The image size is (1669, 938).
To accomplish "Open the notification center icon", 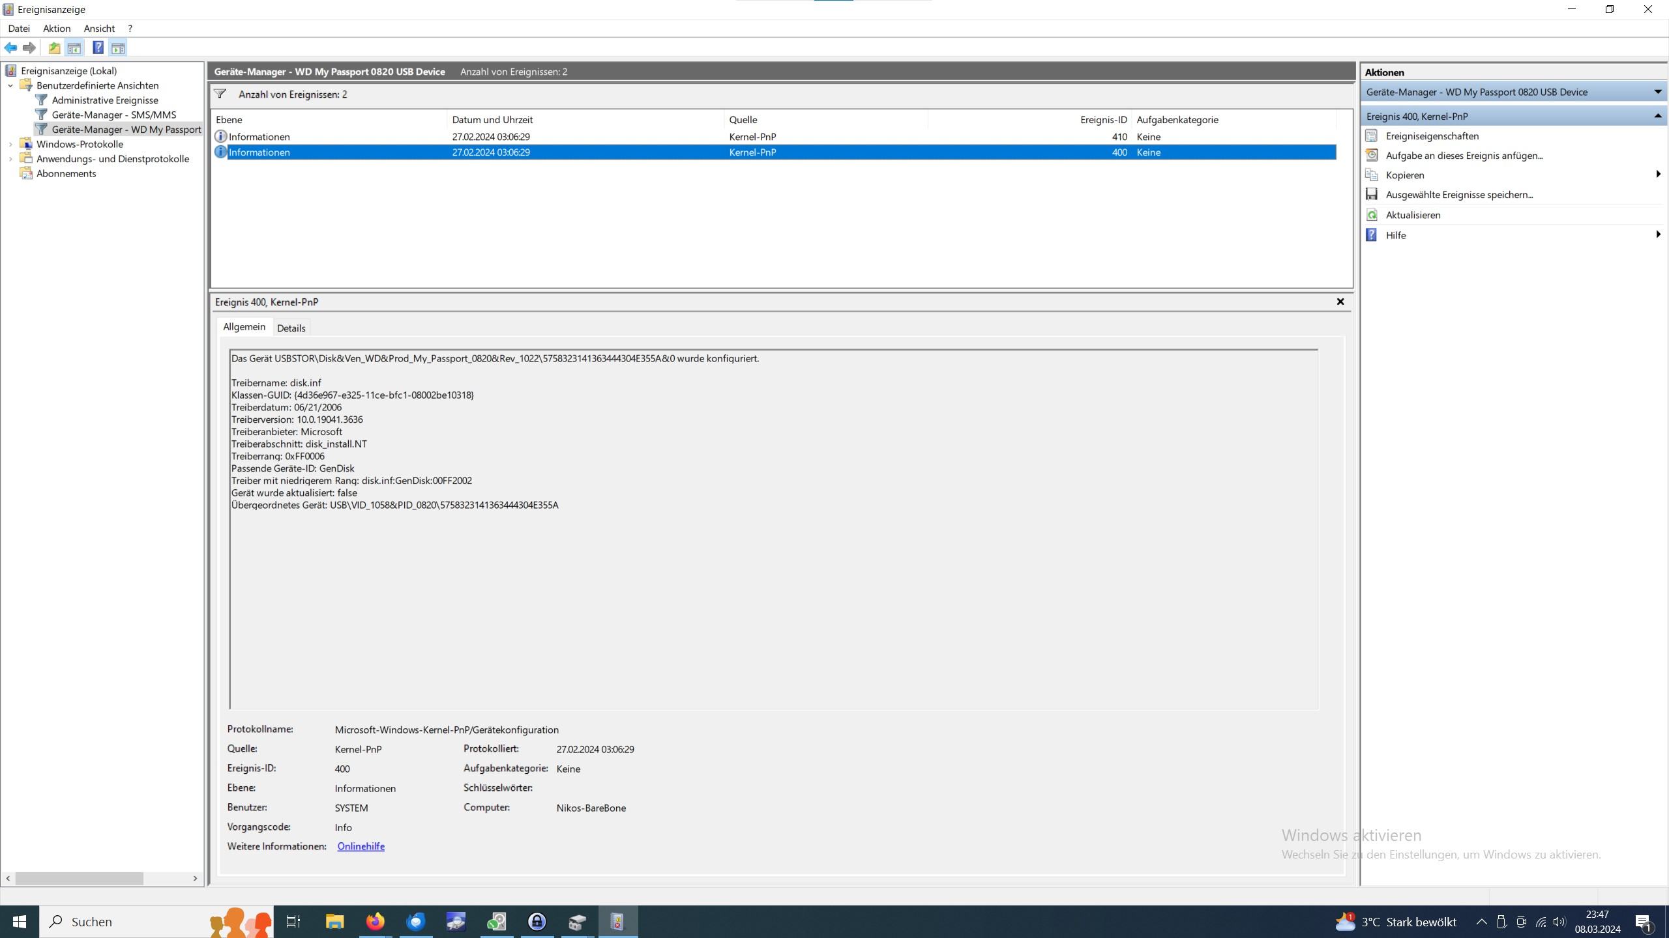I will [1644, 922].
